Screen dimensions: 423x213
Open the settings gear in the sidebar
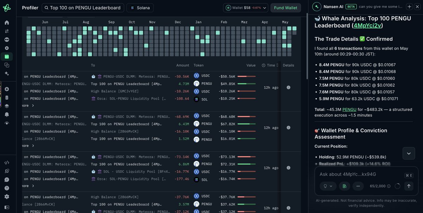[x=7, y=196]
